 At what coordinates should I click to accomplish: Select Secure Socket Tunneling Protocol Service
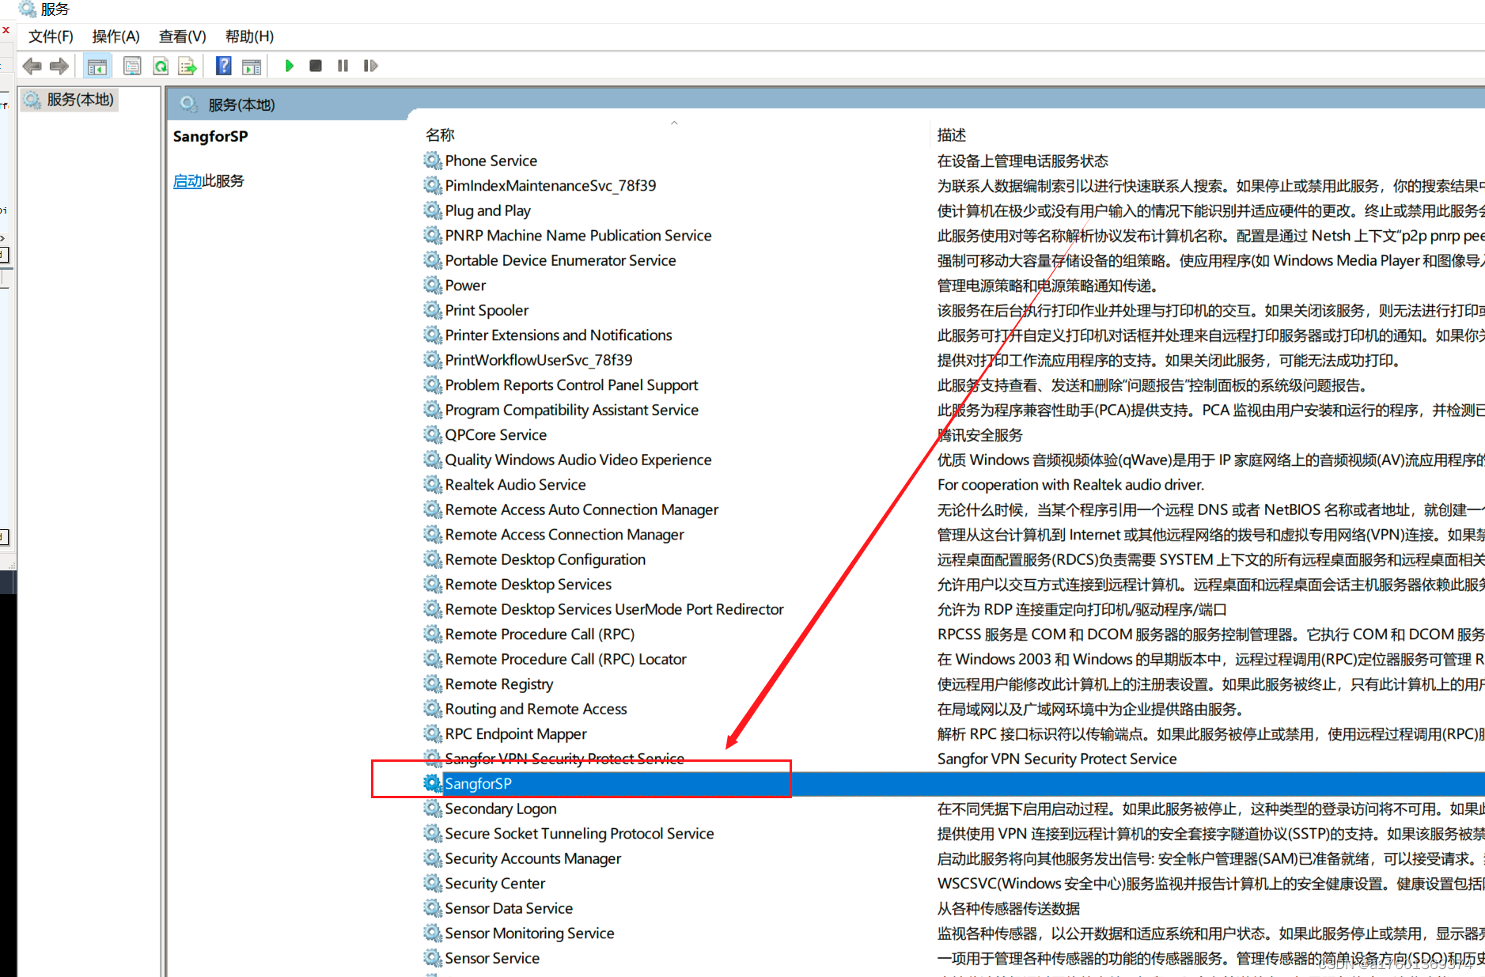[579, 834]
